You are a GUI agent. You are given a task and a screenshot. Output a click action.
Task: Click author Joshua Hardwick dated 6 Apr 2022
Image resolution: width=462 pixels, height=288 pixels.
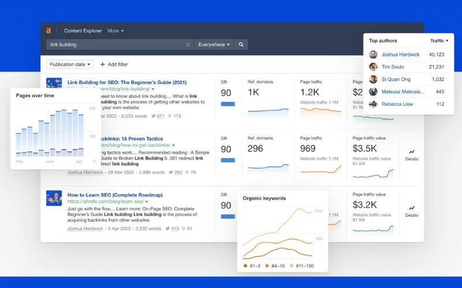point(85,229)
